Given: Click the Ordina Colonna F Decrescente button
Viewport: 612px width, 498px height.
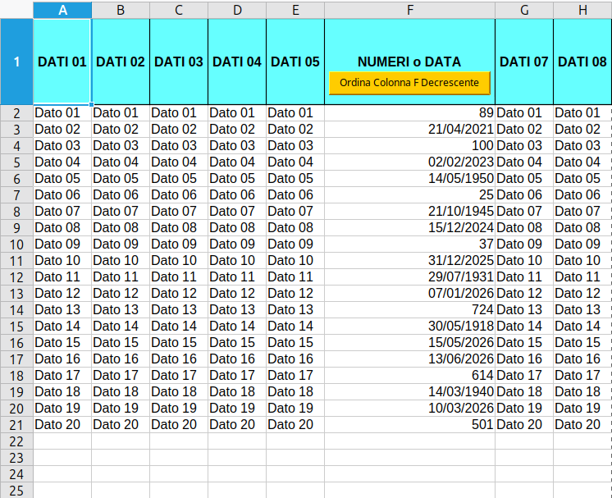Looking at the screenshot, I should (409, 83).
